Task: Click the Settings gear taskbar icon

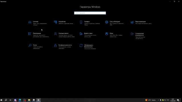Action: [x=38, y=100]
